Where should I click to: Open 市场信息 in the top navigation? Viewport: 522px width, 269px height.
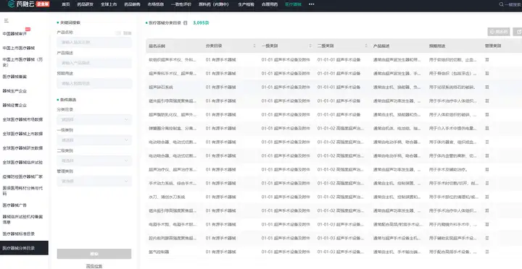tap(156, 4)
